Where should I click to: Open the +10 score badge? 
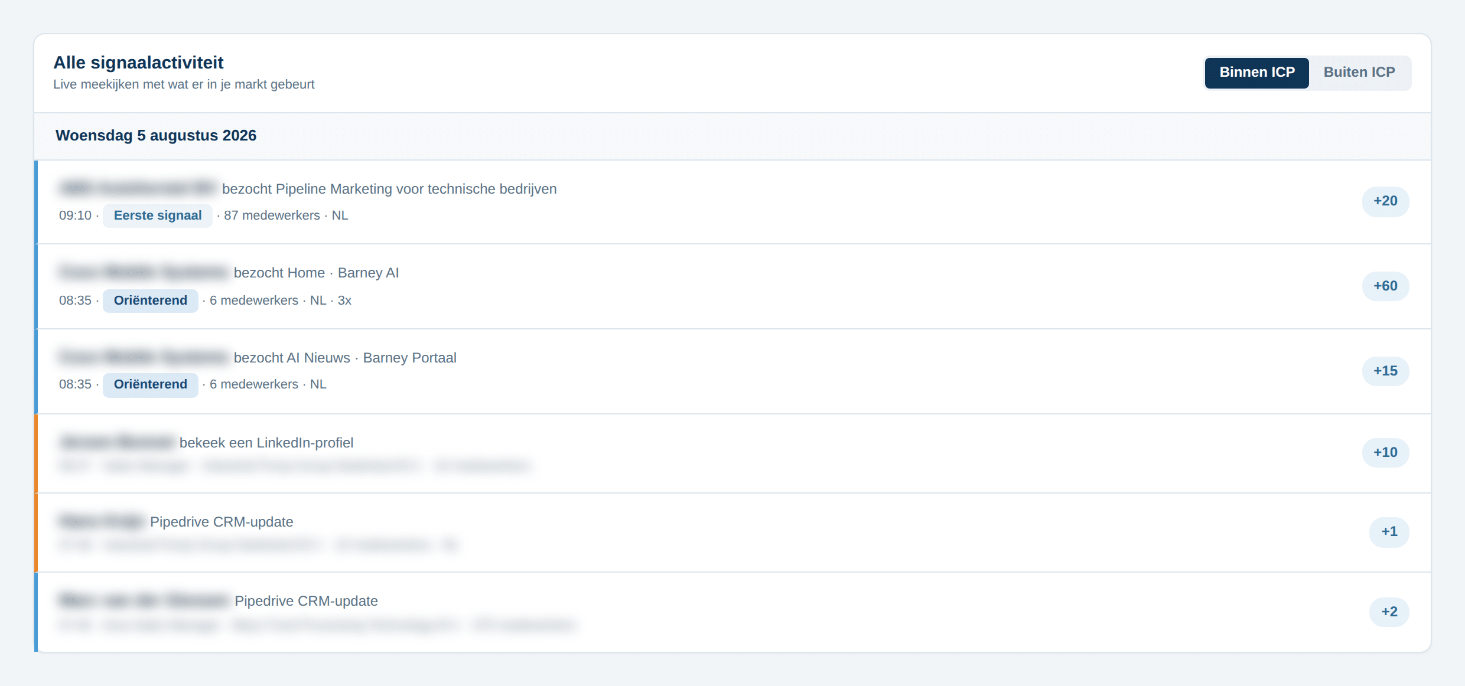(1385, 453)
